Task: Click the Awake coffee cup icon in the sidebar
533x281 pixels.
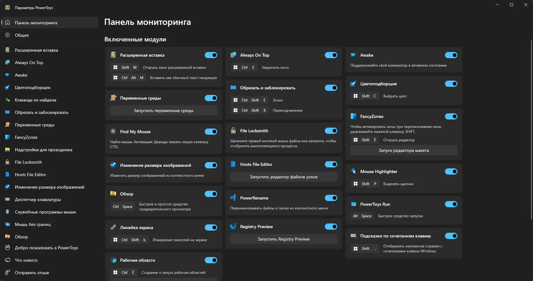Action: [x=7, y=75]
